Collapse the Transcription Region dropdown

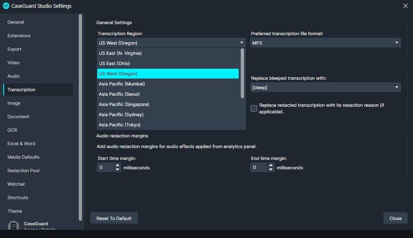(x=241, y=42)
